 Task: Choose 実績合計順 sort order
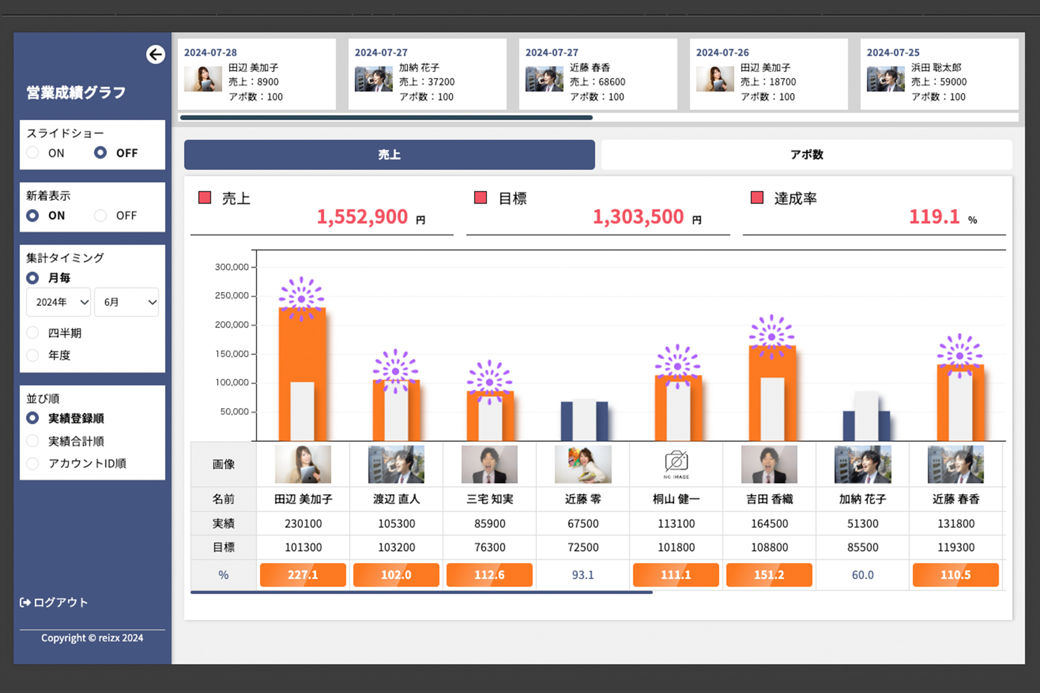click(x=33, y=441)
